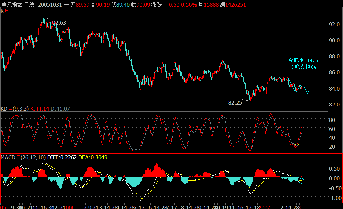Click the 84.0 price axis label

(x=334, y=88)
